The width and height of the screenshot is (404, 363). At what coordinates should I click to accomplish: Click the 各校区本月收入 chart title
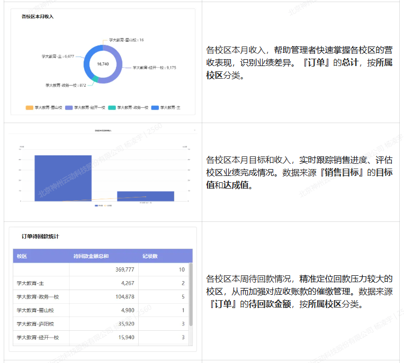tap(38, 17)
